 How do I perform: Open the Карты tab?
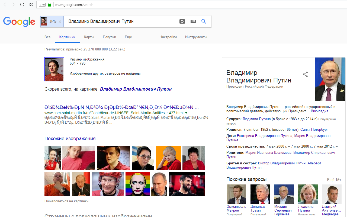(x=89, y=37)
